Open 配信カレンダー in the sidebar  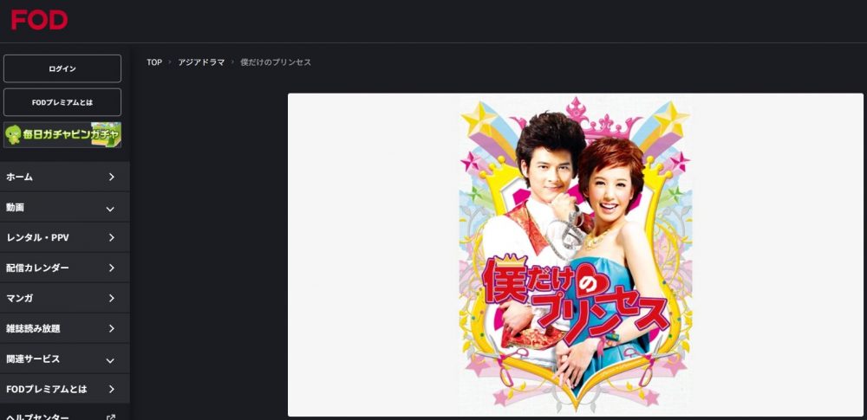(x=65, y=268)
